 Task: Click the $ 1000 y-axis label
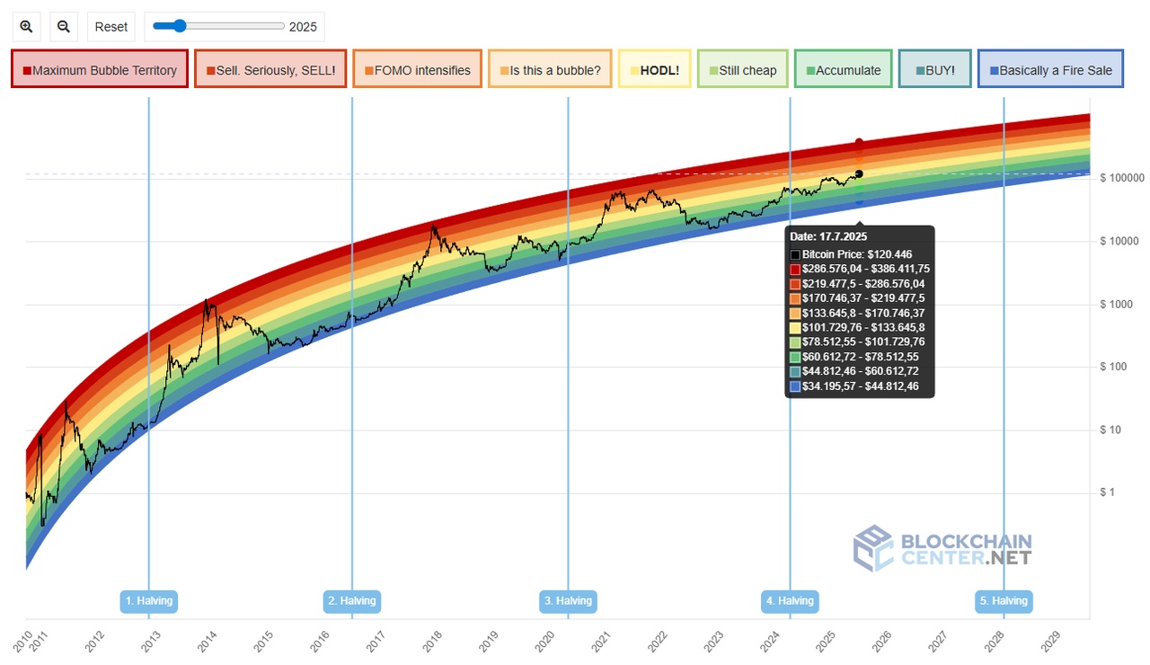(x=1117, y=305)
